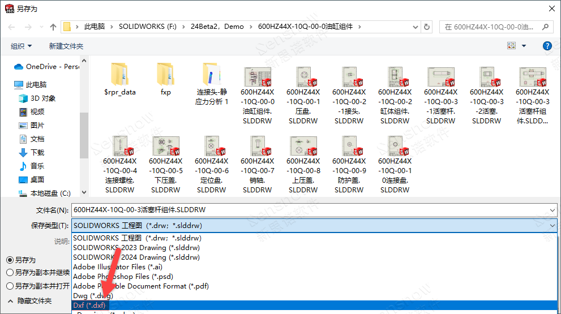Viewport: 561px width, 314px height.
Task: Click the help question mark icon
Action: click(x=547, y=46)
